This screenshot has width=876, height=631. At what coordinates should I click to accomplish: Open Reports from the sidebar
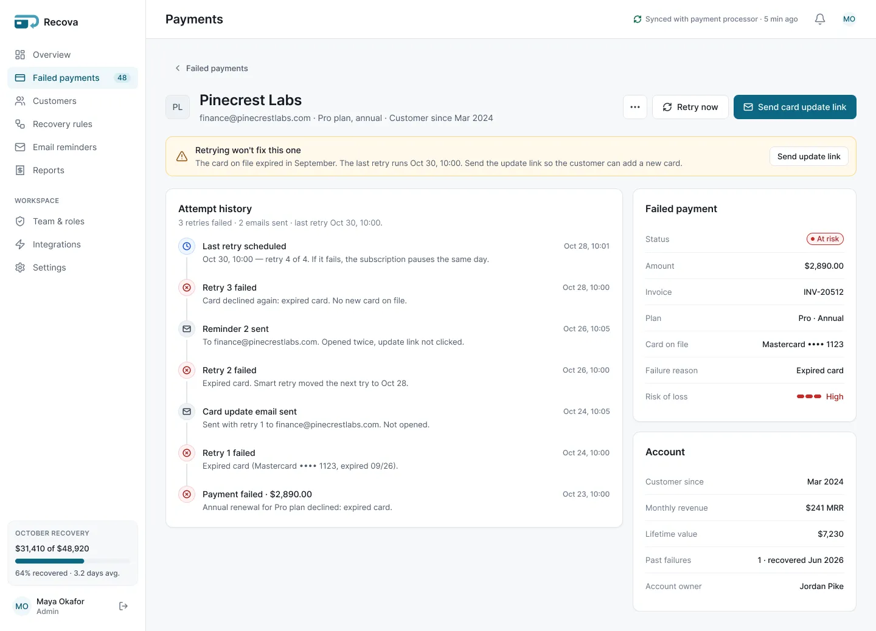click(72, 170)
